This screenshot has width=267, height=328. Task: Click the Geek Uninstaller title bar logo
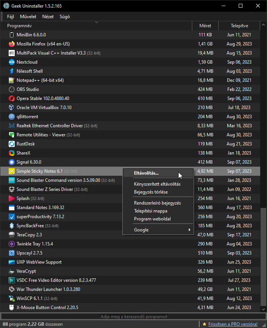(6, 6)
